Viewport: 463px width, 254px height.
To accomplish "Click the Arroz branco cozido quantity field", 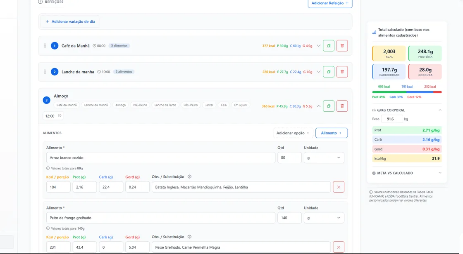I will 289,158.
